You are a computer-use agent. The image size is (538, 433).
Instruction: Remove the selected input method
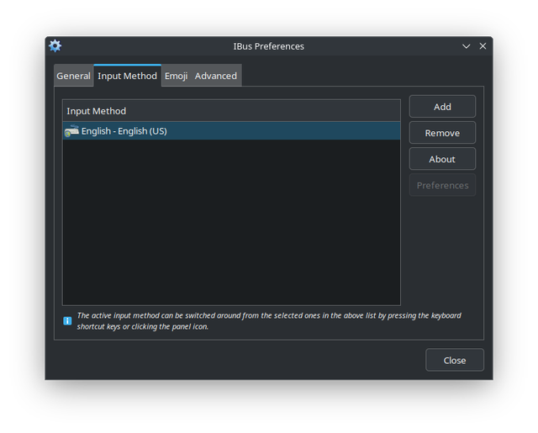point(442,133)
